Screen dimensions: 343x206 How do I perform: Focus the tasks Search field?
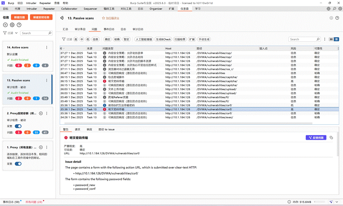tap(36, 33)
